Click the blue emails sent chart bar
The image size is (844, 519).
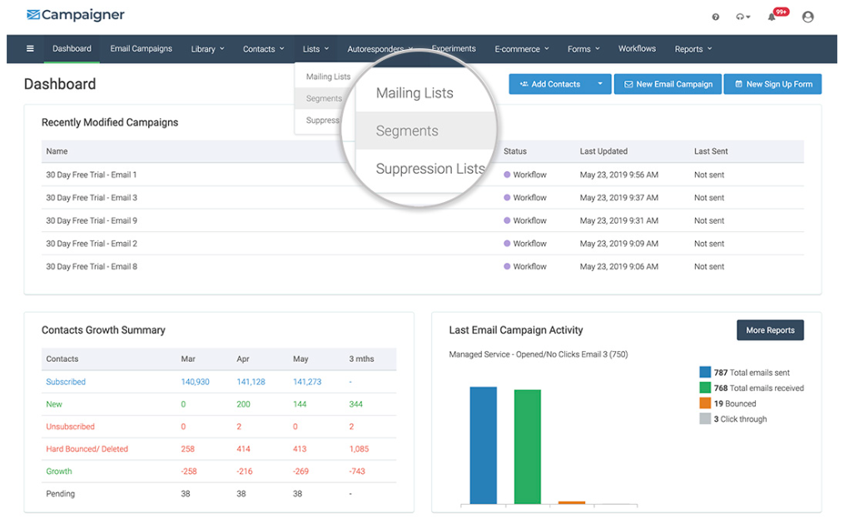(484, 445)
